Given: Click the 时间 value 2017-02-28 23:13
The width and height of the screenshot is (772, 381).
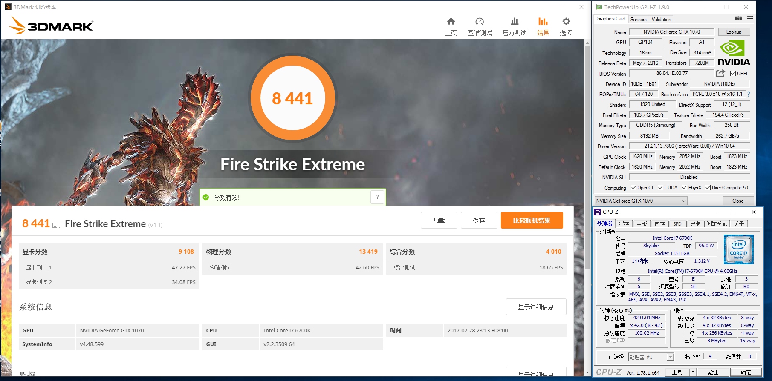Looking at the screenshot, I should (x=477, y=330).
